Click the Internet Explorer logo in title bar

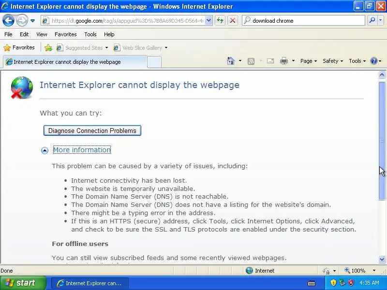(x=5, y=6)
